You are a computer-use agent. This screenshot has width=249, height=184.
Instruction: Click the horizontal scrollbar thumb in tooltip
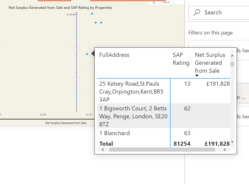162,150
